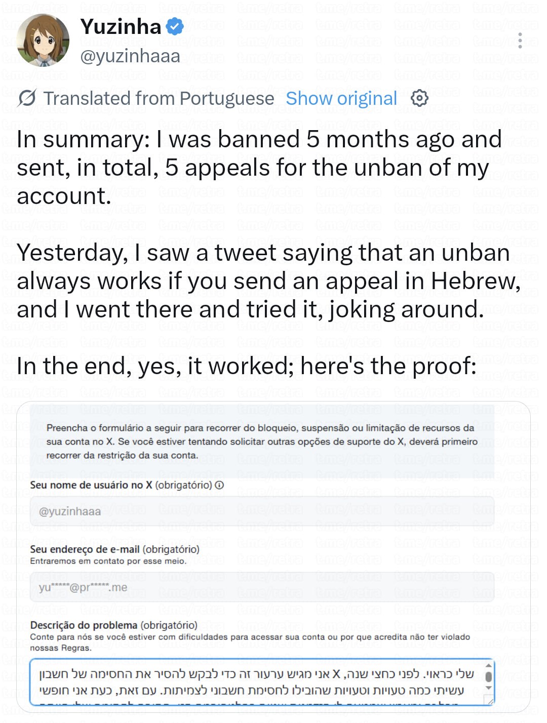This screenshot has width=547, height=723.
Task: Click the resize grip of description textarea
Action: click(489, 700)
